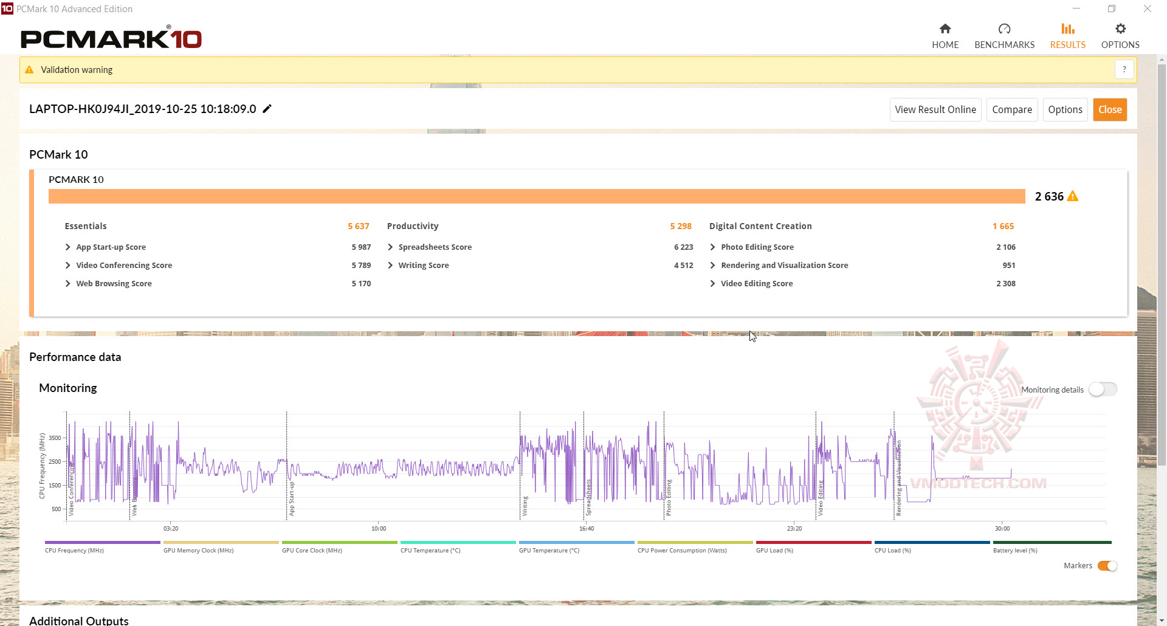Click the pencil icon to rename result

tap(267, 109)
